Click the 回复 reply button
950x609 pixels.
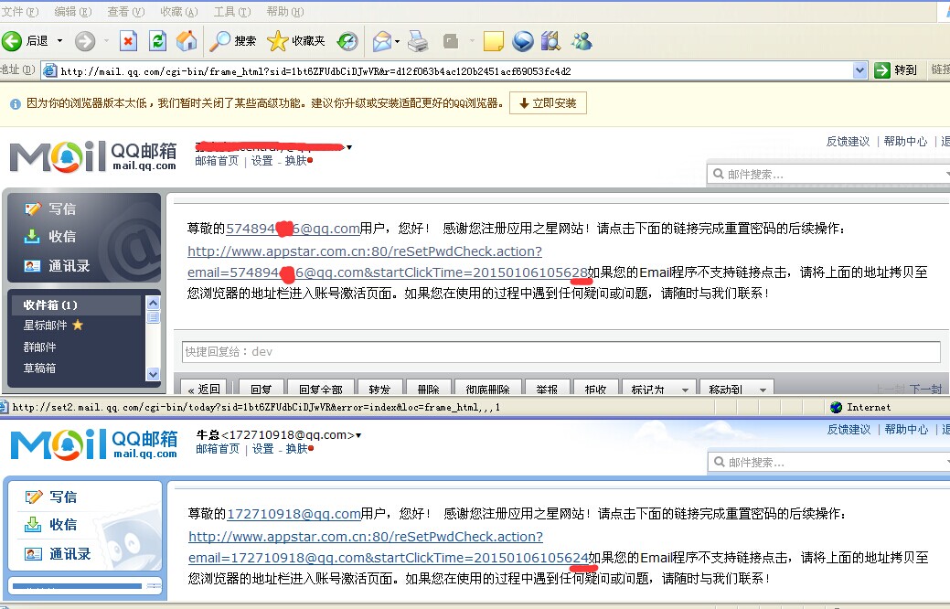click(x=262, y=388)
